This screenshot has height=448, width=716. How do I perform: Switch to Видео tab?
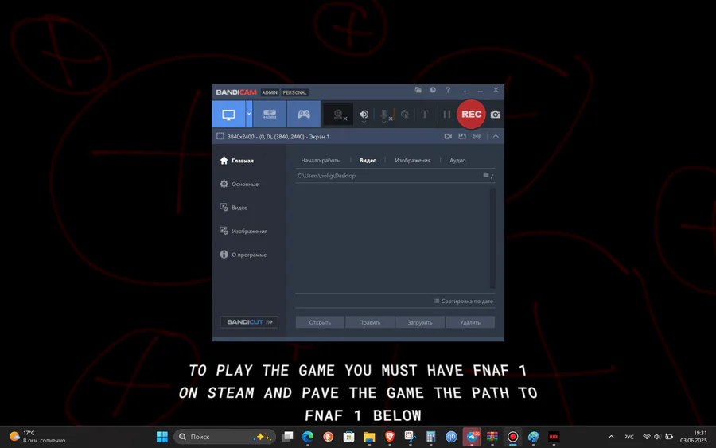pos(368,160)
